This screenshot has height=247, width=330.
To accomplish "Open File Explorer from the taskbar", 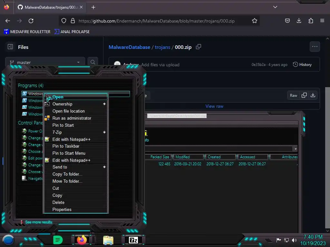I will pos(108,240).
